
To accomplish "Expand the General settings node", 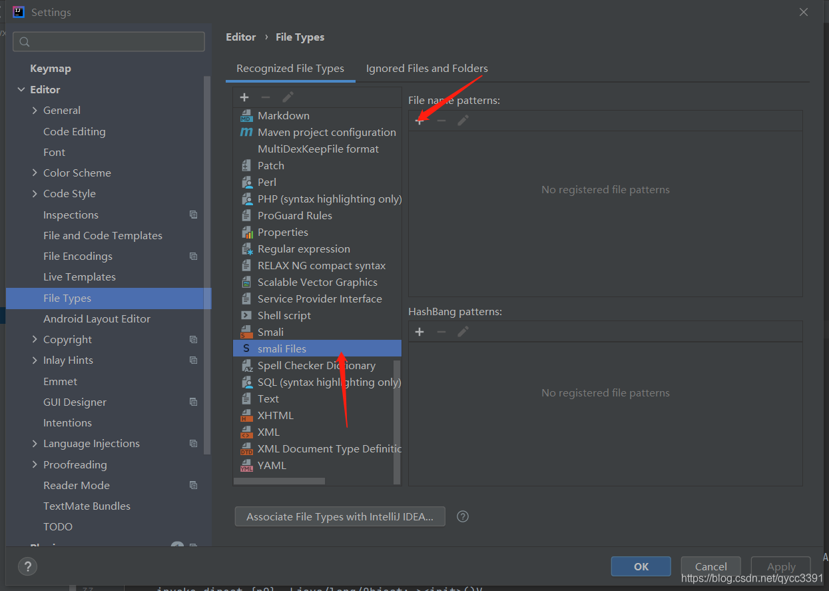I will [x=35, y=111].
